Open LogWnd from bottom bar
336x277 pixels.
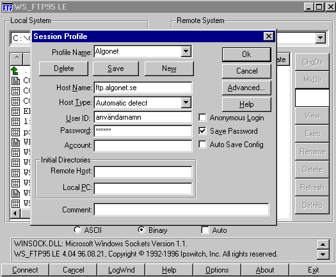pyautogui.click(x=122, y=270)
